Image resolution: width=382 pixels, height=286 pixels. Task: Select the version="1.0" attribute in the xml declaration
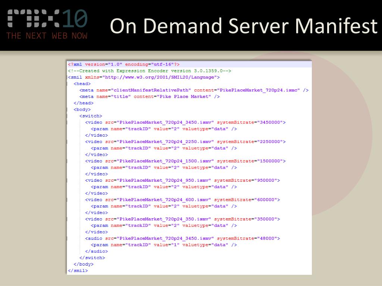pyautogui.click(x=104, y=64)
